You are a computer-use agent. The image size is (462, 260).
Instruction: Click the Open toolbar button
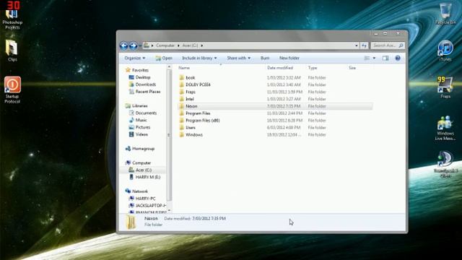(164, 58)
